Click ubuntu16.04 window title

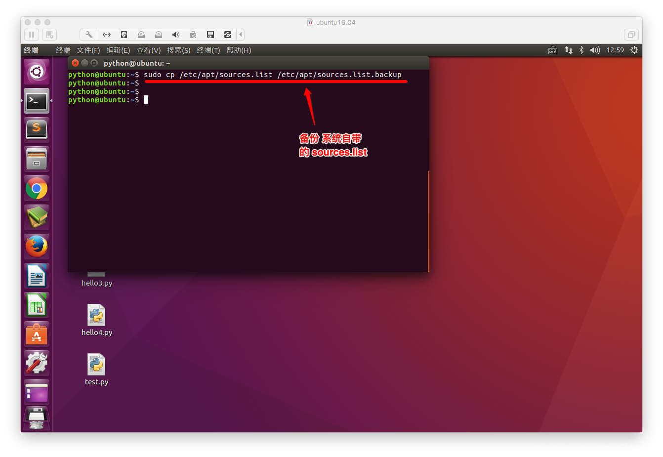click(336, 22)
